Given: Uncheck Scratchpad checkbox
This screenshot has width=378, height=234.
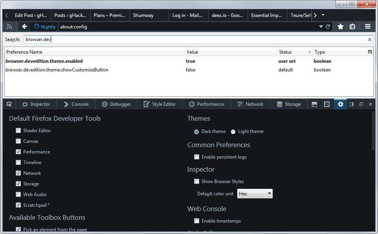Looking at the screenshot, I should [19, 205].
